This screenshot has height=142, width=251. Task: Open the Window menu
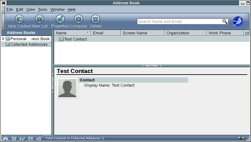57,10
